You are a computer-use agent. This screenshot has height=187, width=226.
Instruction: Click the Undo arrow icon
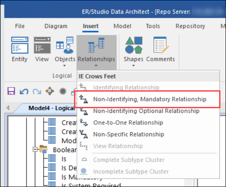(x=24, y=91)
